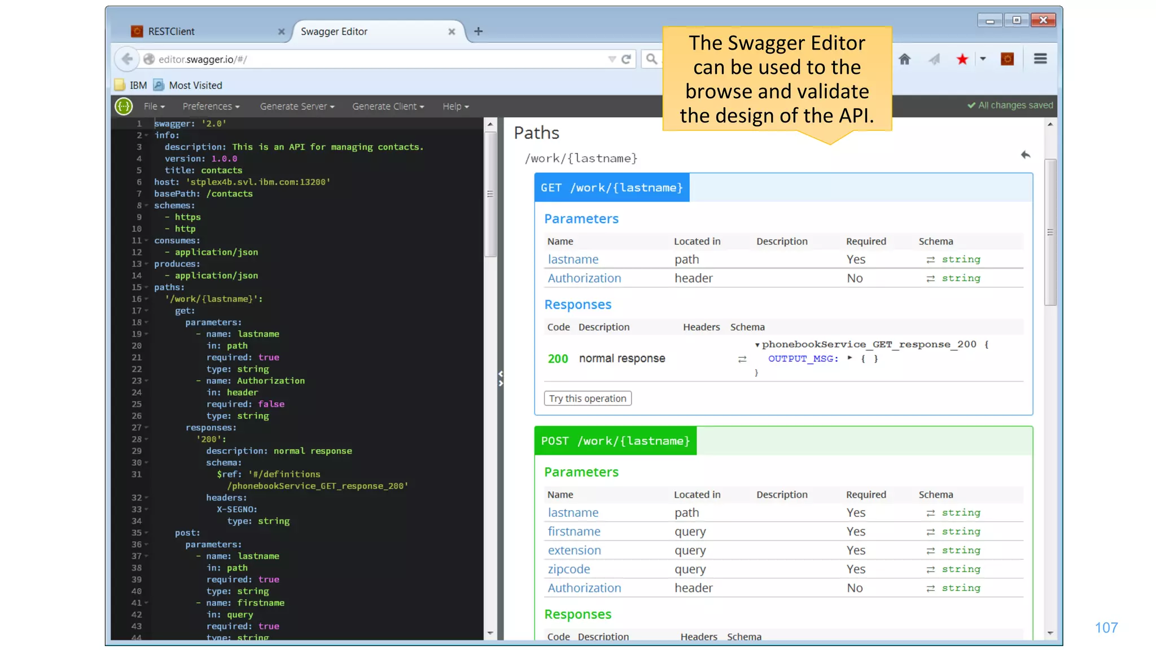Open the Most Visited bookmark
This screenshot has height=650, width=1156.
(x=188, y=85)
